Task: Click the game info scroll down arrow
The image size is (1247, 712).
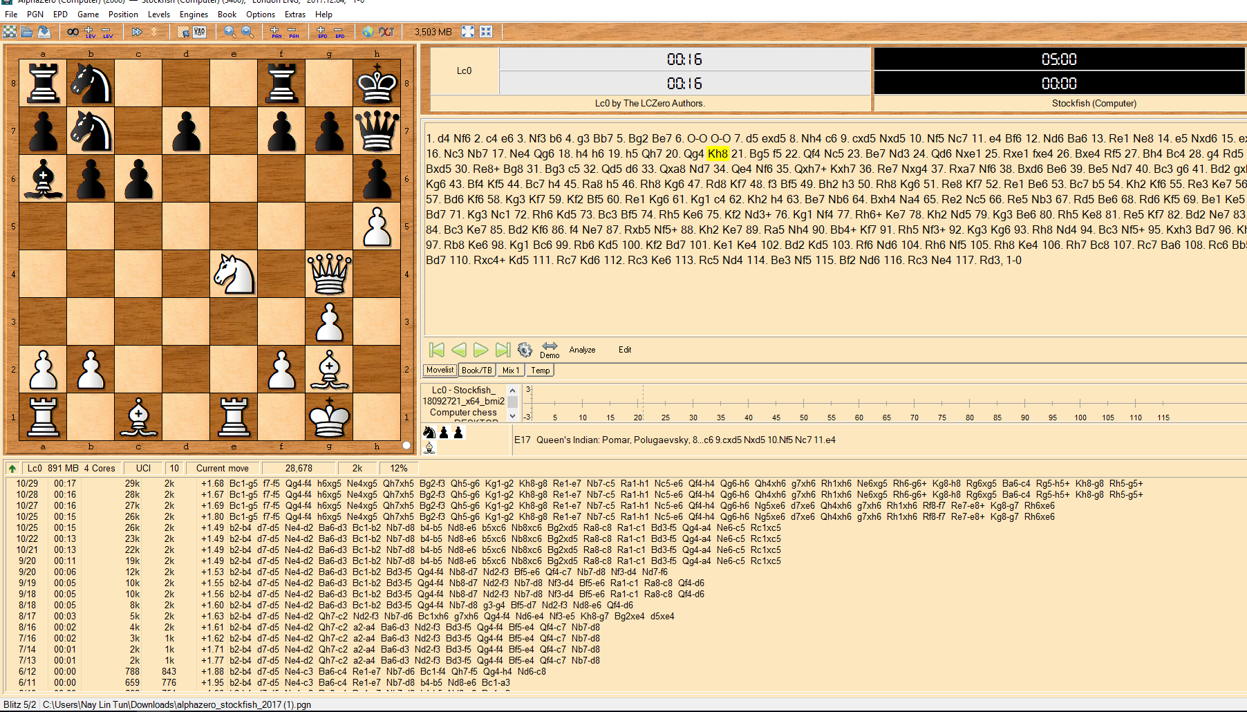Action: click(x=512, y=416)
